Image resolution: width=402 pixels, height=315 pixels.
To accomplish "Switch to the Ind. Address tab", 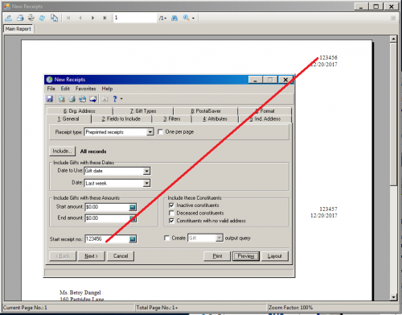I will (265, 118).
